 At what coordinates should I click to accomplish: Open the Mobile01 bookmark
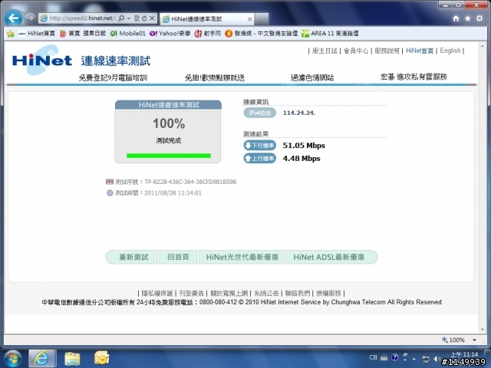pos(128,34)
